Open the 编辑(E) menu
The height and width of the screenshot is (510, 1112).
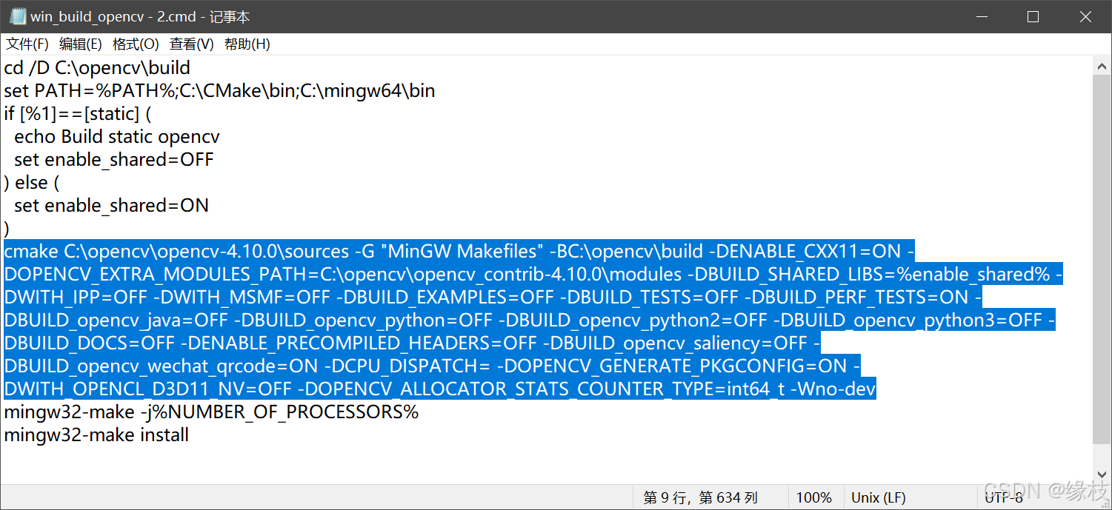[79, 44]
